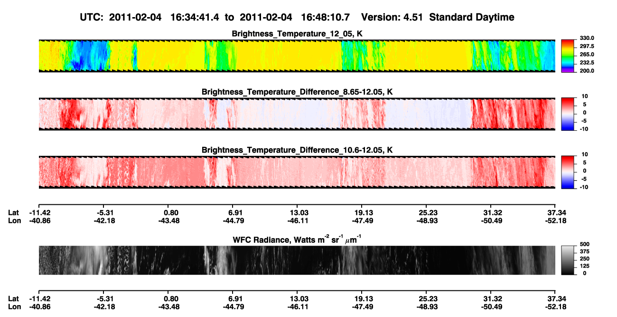617x317 pixels.
Task: Click longitude -42.18 on the upper axis
Action: (x=105, y=221)
